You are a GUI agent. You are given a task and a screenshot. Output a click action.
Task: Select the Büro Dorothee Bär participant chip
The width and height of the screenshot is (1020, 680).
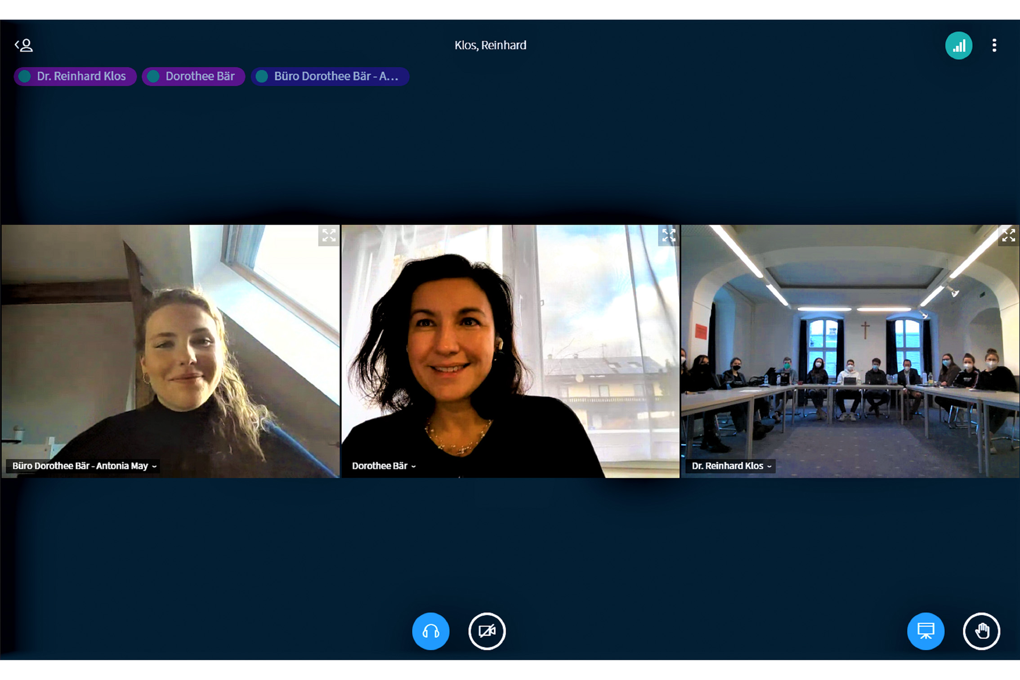point(330,76)
